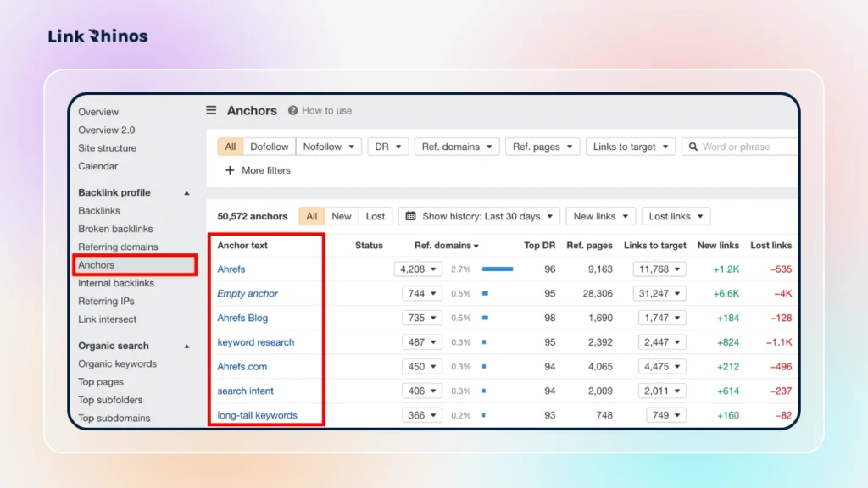Screen dimensions: 868x488
Task: Open Internal backlinks in the sidebar
Action: coord(115,283)
